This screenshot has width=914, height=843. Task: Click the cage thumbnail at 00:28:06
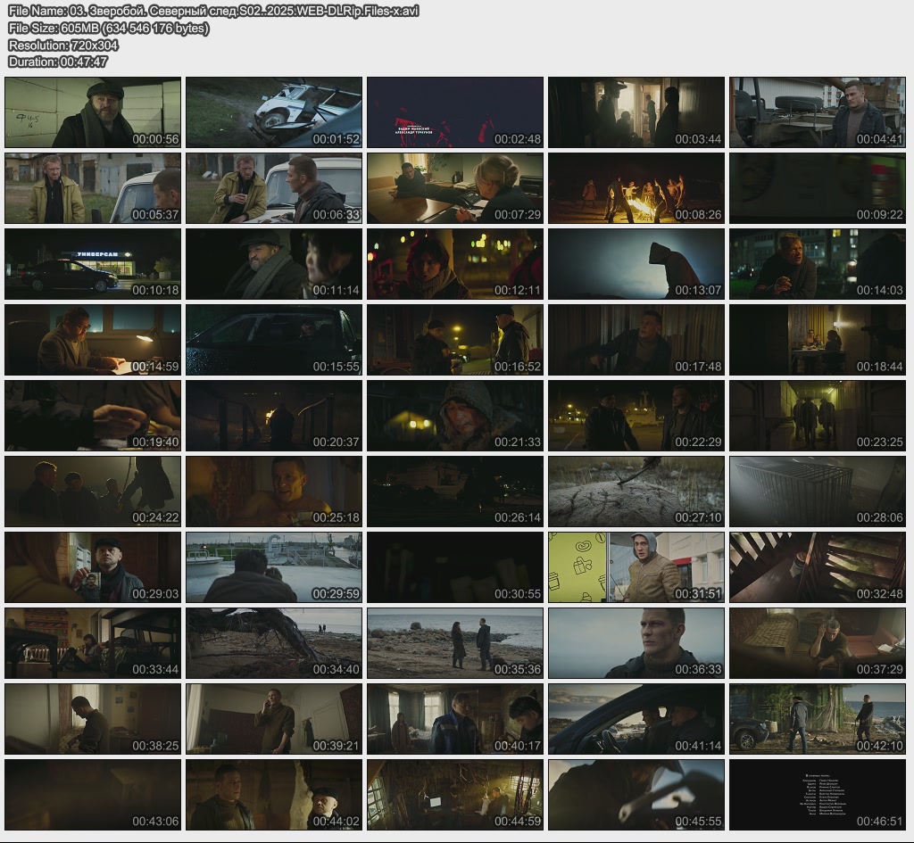(x=818, y=492)
